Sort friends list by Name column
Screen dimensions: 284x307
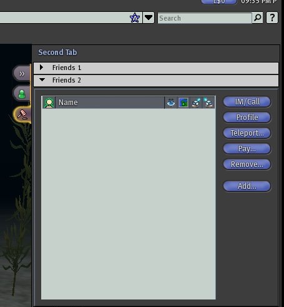pyautogui.click(x=110, y=103)
